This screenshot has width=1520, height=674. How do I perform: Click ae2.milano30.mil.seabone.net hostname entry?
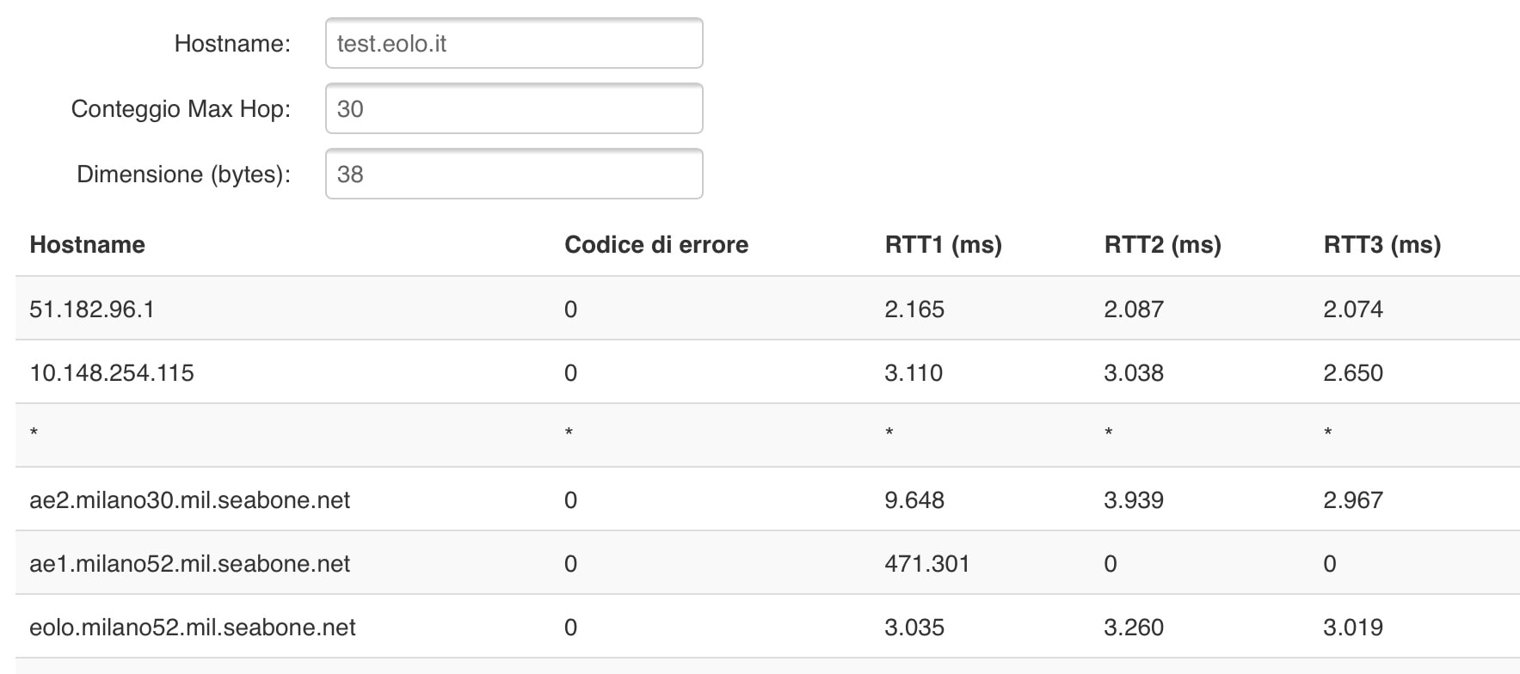pos(189,500)
